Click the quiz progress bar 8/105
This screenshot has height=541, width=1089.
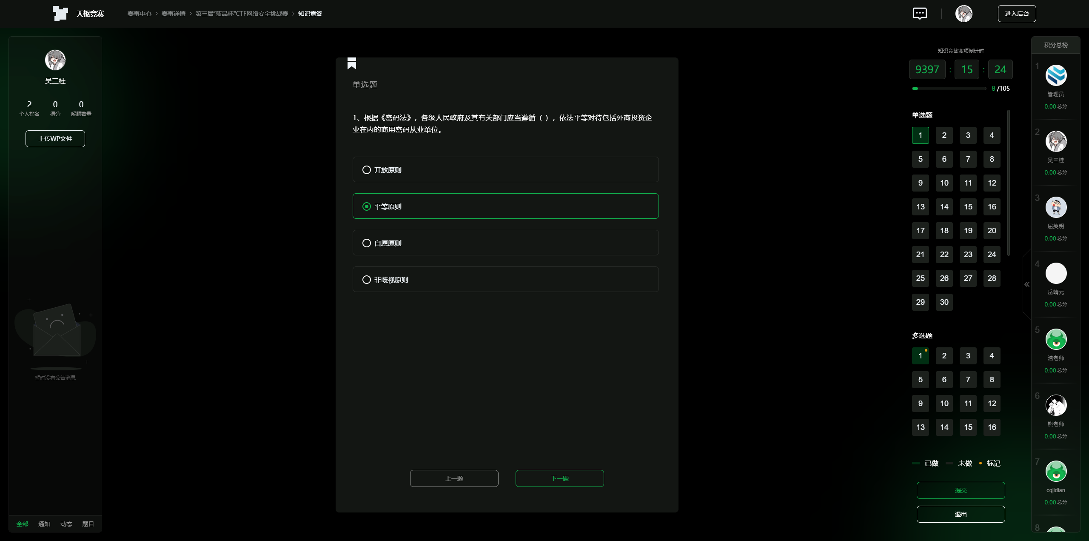949,89
